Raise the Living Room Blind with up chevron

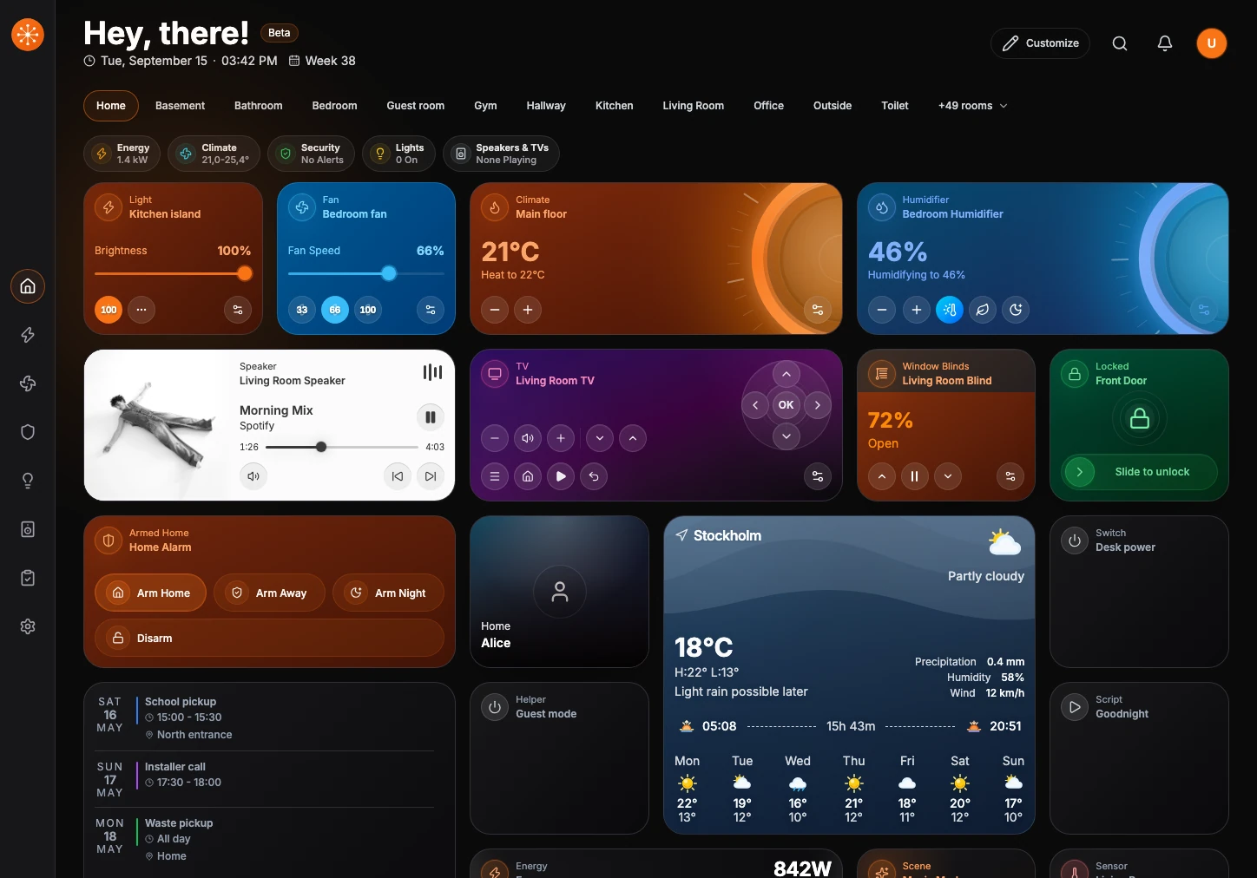[882, 476]
